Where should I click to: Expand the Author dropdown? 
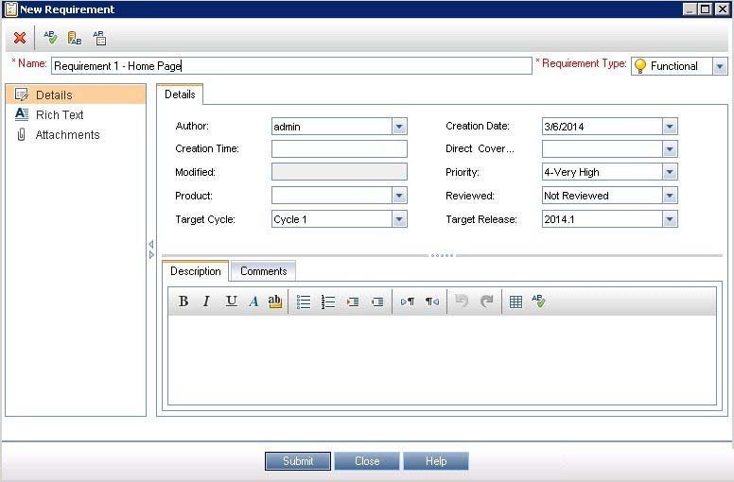[399, 127]
